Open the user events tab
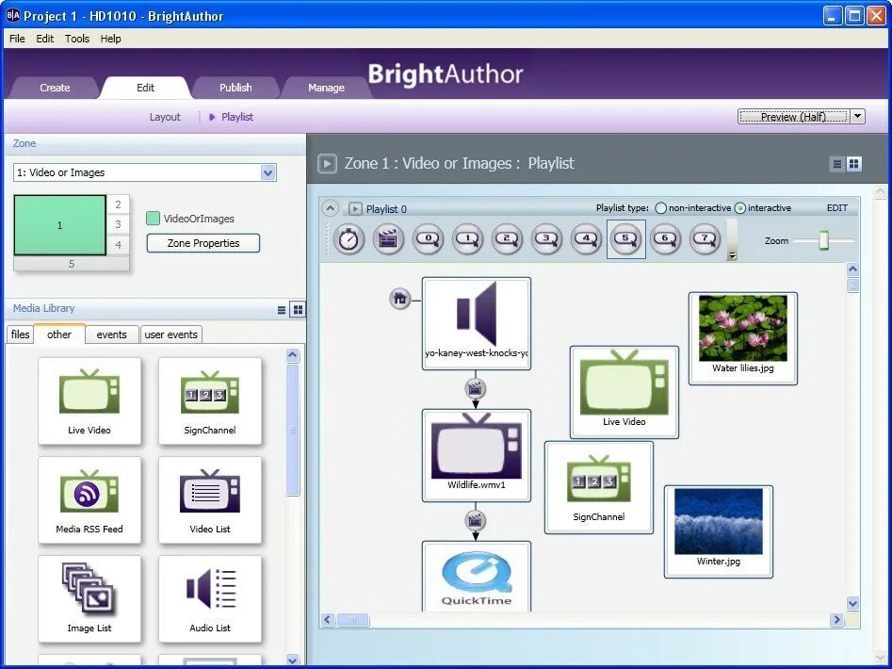The width and height of the screenshot is (892, 669). click(170, 334)
